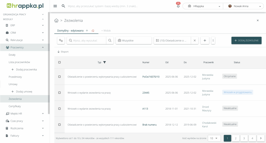
Task: Click the red clear view edits icon
Action: [93, 31]
